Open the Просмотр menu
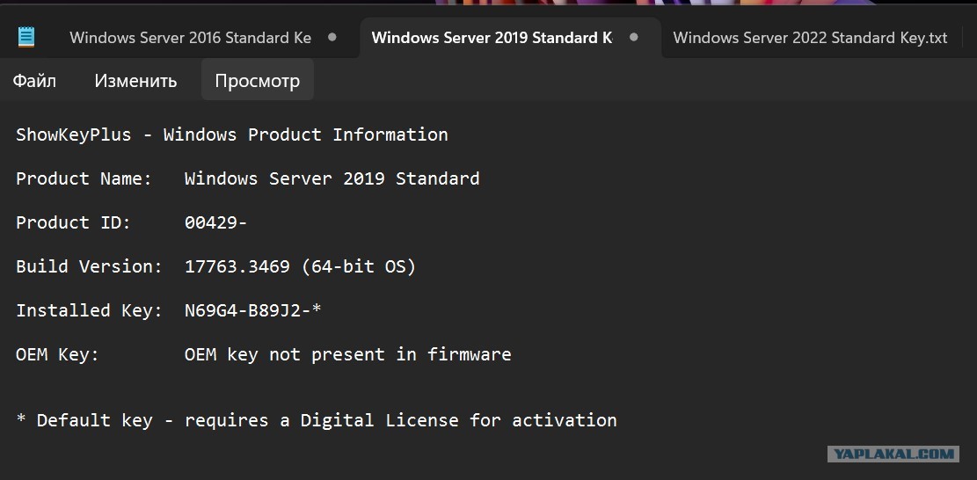Image resolution: width=977 pixels, height=480 pixels. (x=258, y=81)
